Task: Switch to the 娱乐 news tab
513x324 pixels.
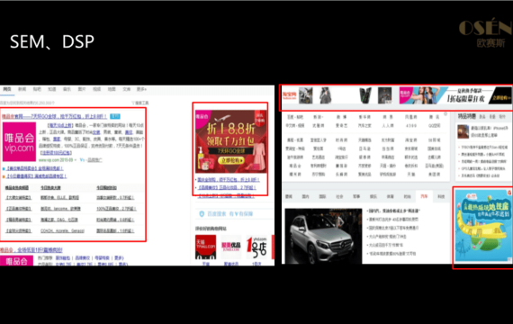Action: coord(373,196)
